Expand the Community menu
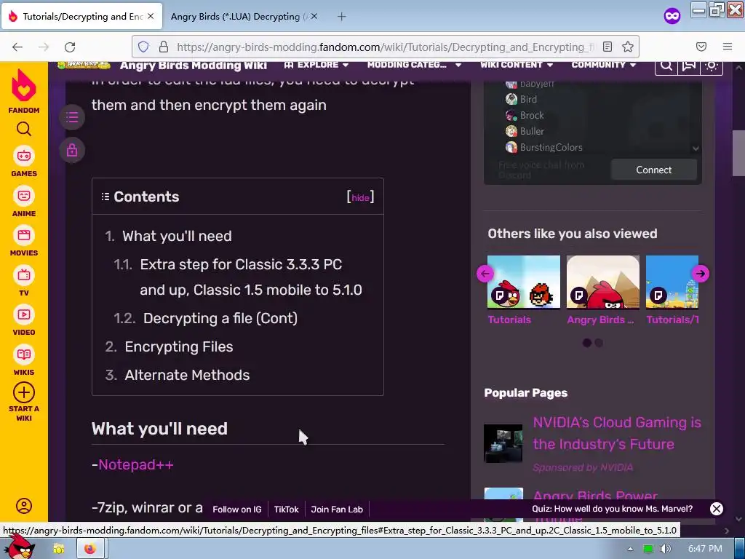The height and width of the screenshot is (559, 745). [603, 65]
